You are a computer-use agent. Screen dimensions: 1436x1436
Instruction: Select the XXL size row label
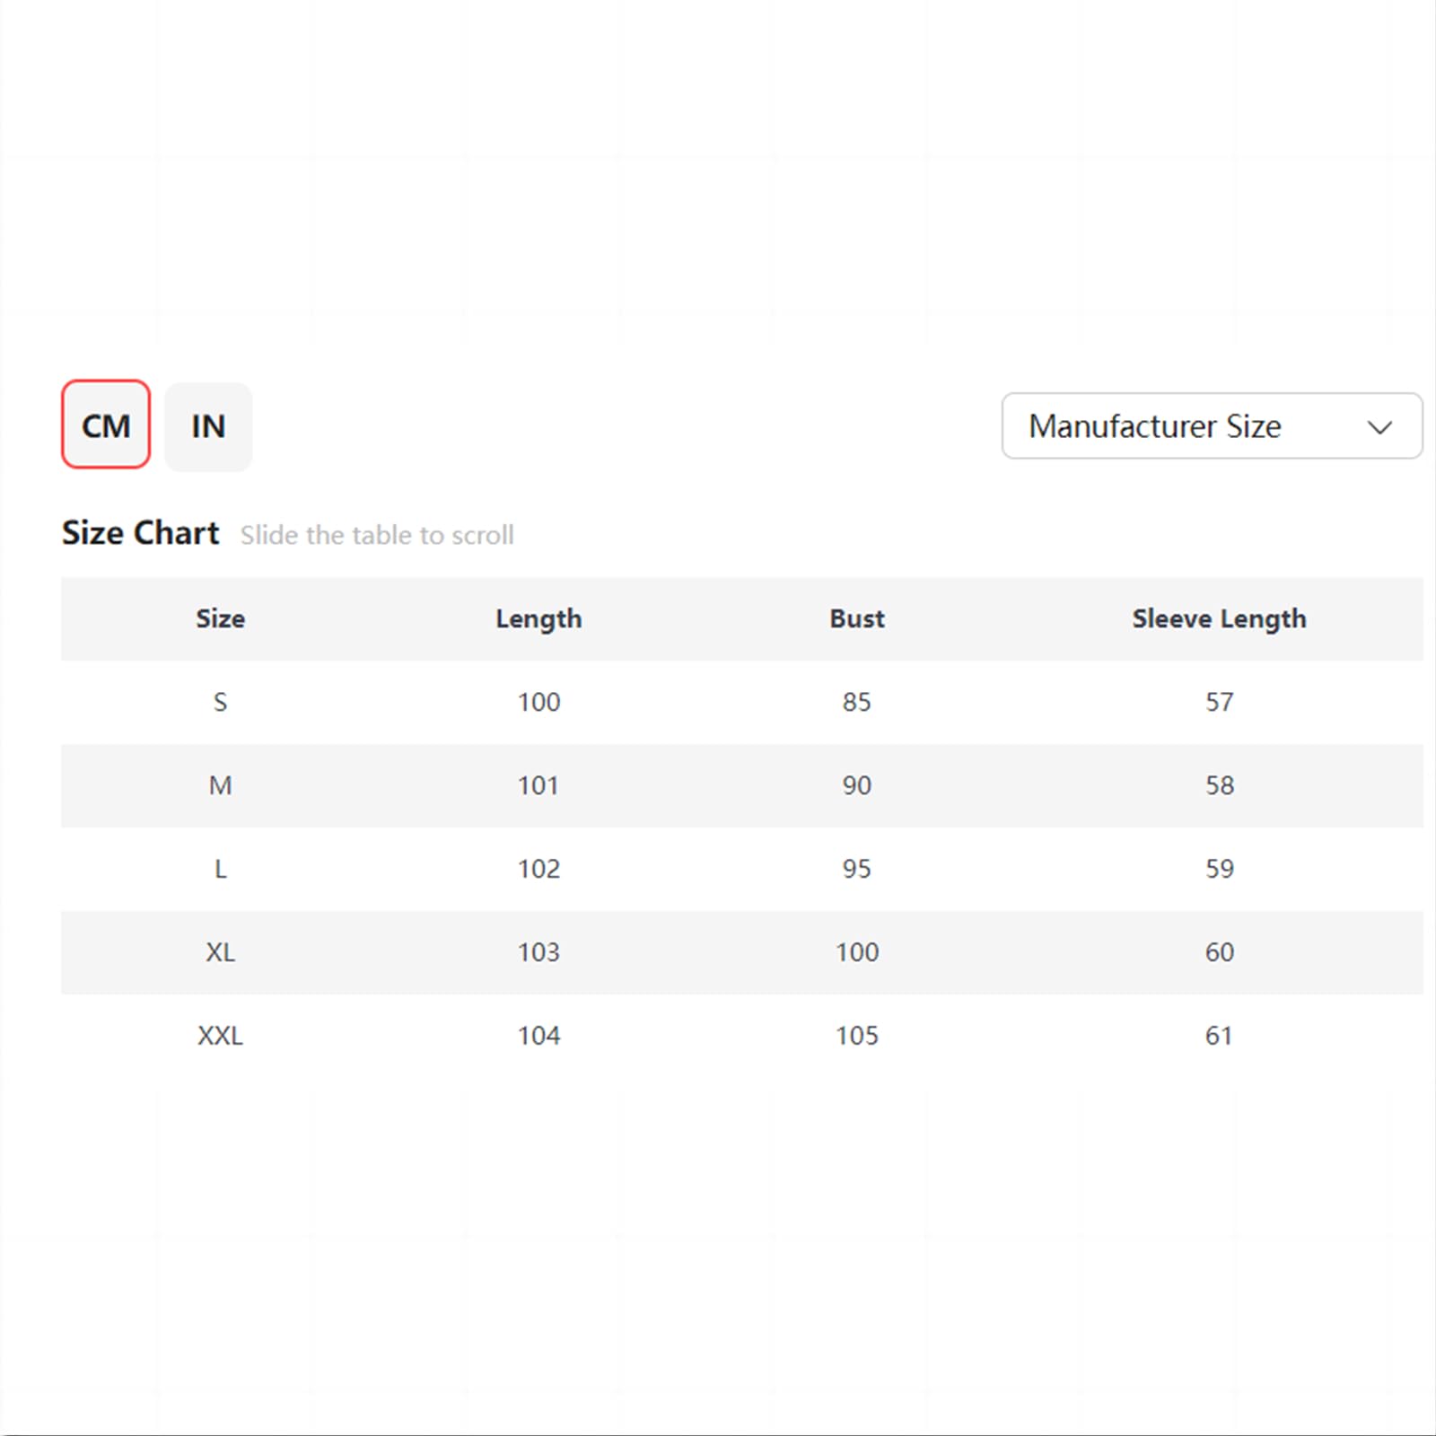(x=220, y=1036)
